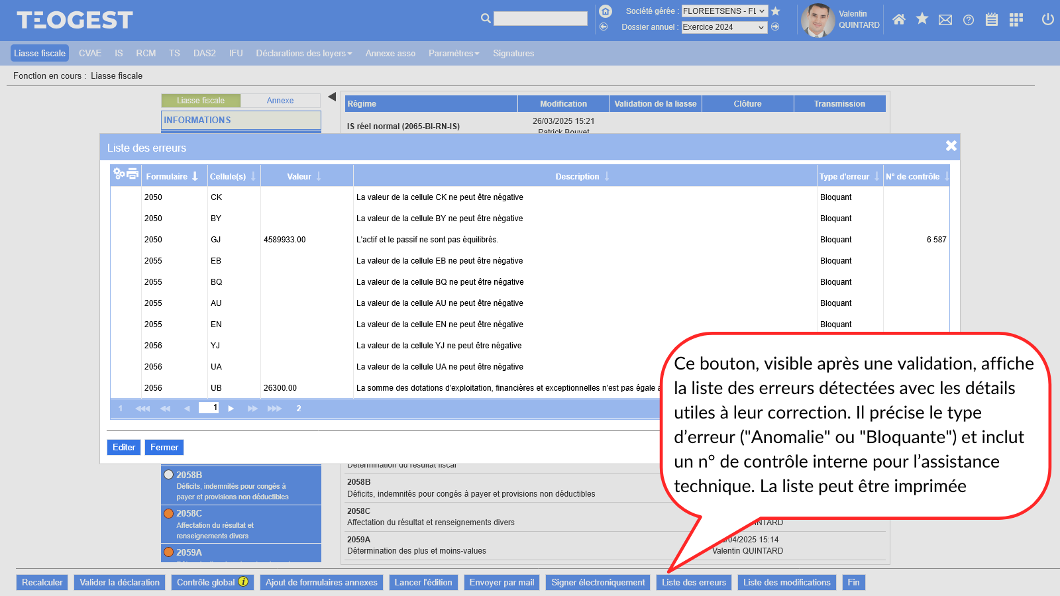This screenshot has height=596, width=1060.
Task: Go to next page arrow in error list
Action: tap(231, 409)
